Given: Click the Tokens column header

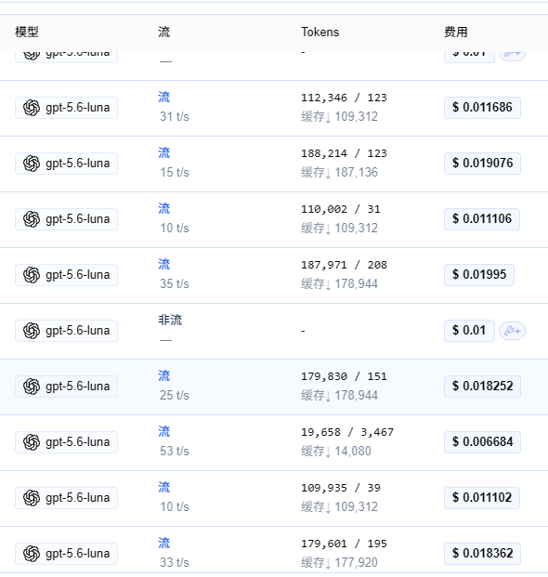Looking at the screenshot, I should point(320,32).
